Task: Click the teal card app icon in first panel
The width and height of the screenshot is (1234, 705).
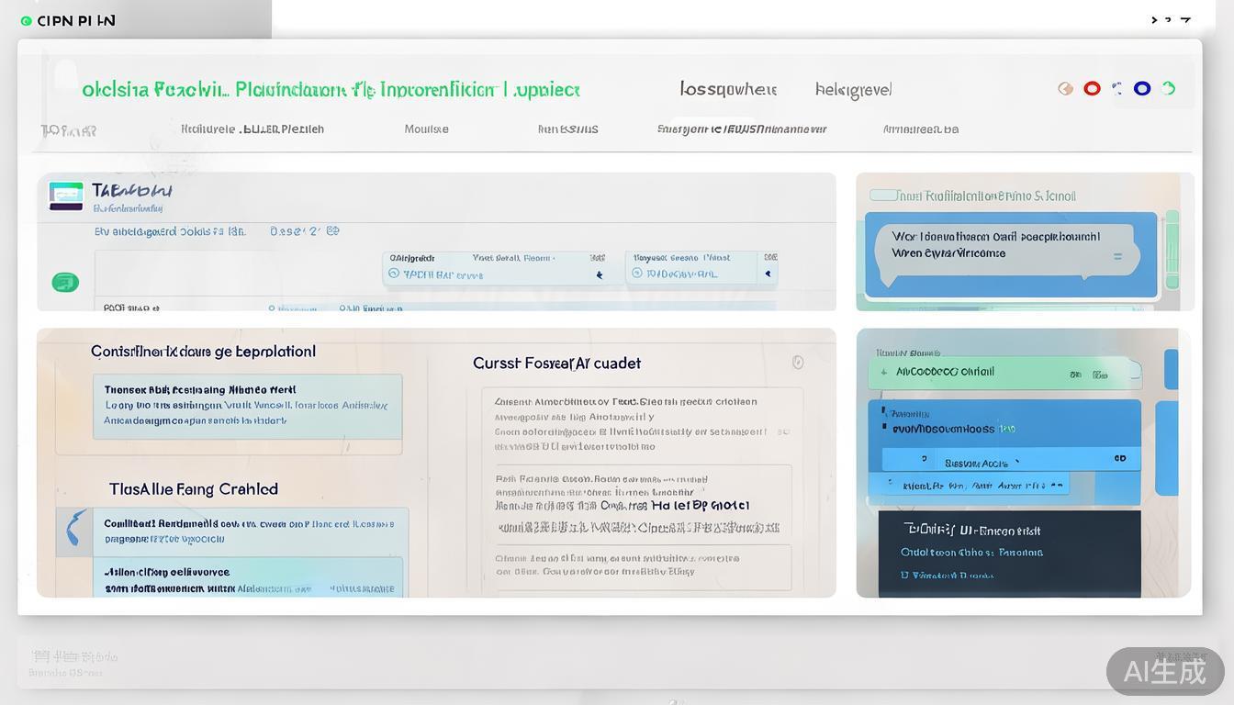Action: click(66, 196)
